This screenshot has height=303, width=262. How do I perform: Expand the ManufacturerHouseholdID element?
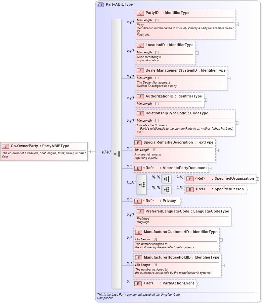tap(223, 266)
